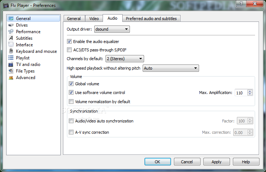Click the Advanced users icon
The image size is (266, 172).
pyautogui.click(x=11, y=78)
